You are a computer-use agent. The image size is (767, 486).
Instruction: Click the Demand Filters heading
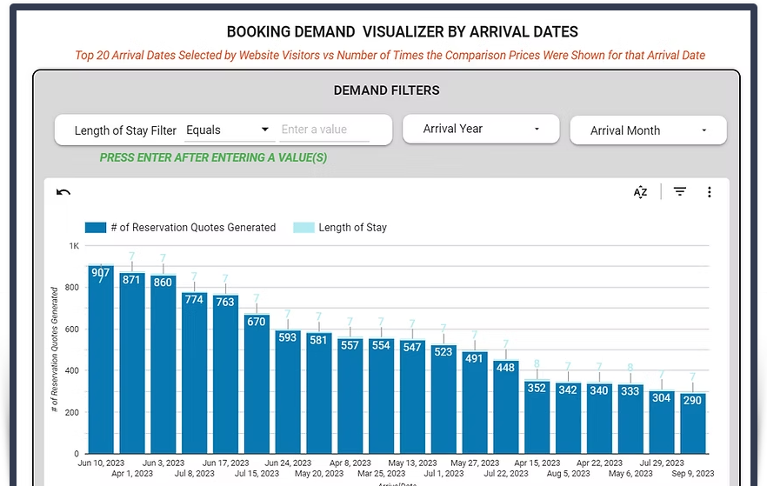pyautogui.click(x=386, y=90)
